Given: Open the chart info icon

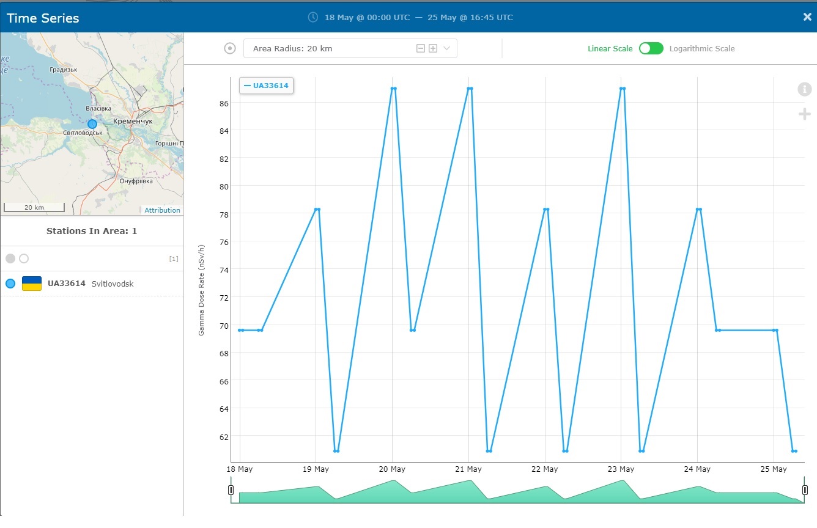Looking at the screenshot, I should tap(804, 89).
